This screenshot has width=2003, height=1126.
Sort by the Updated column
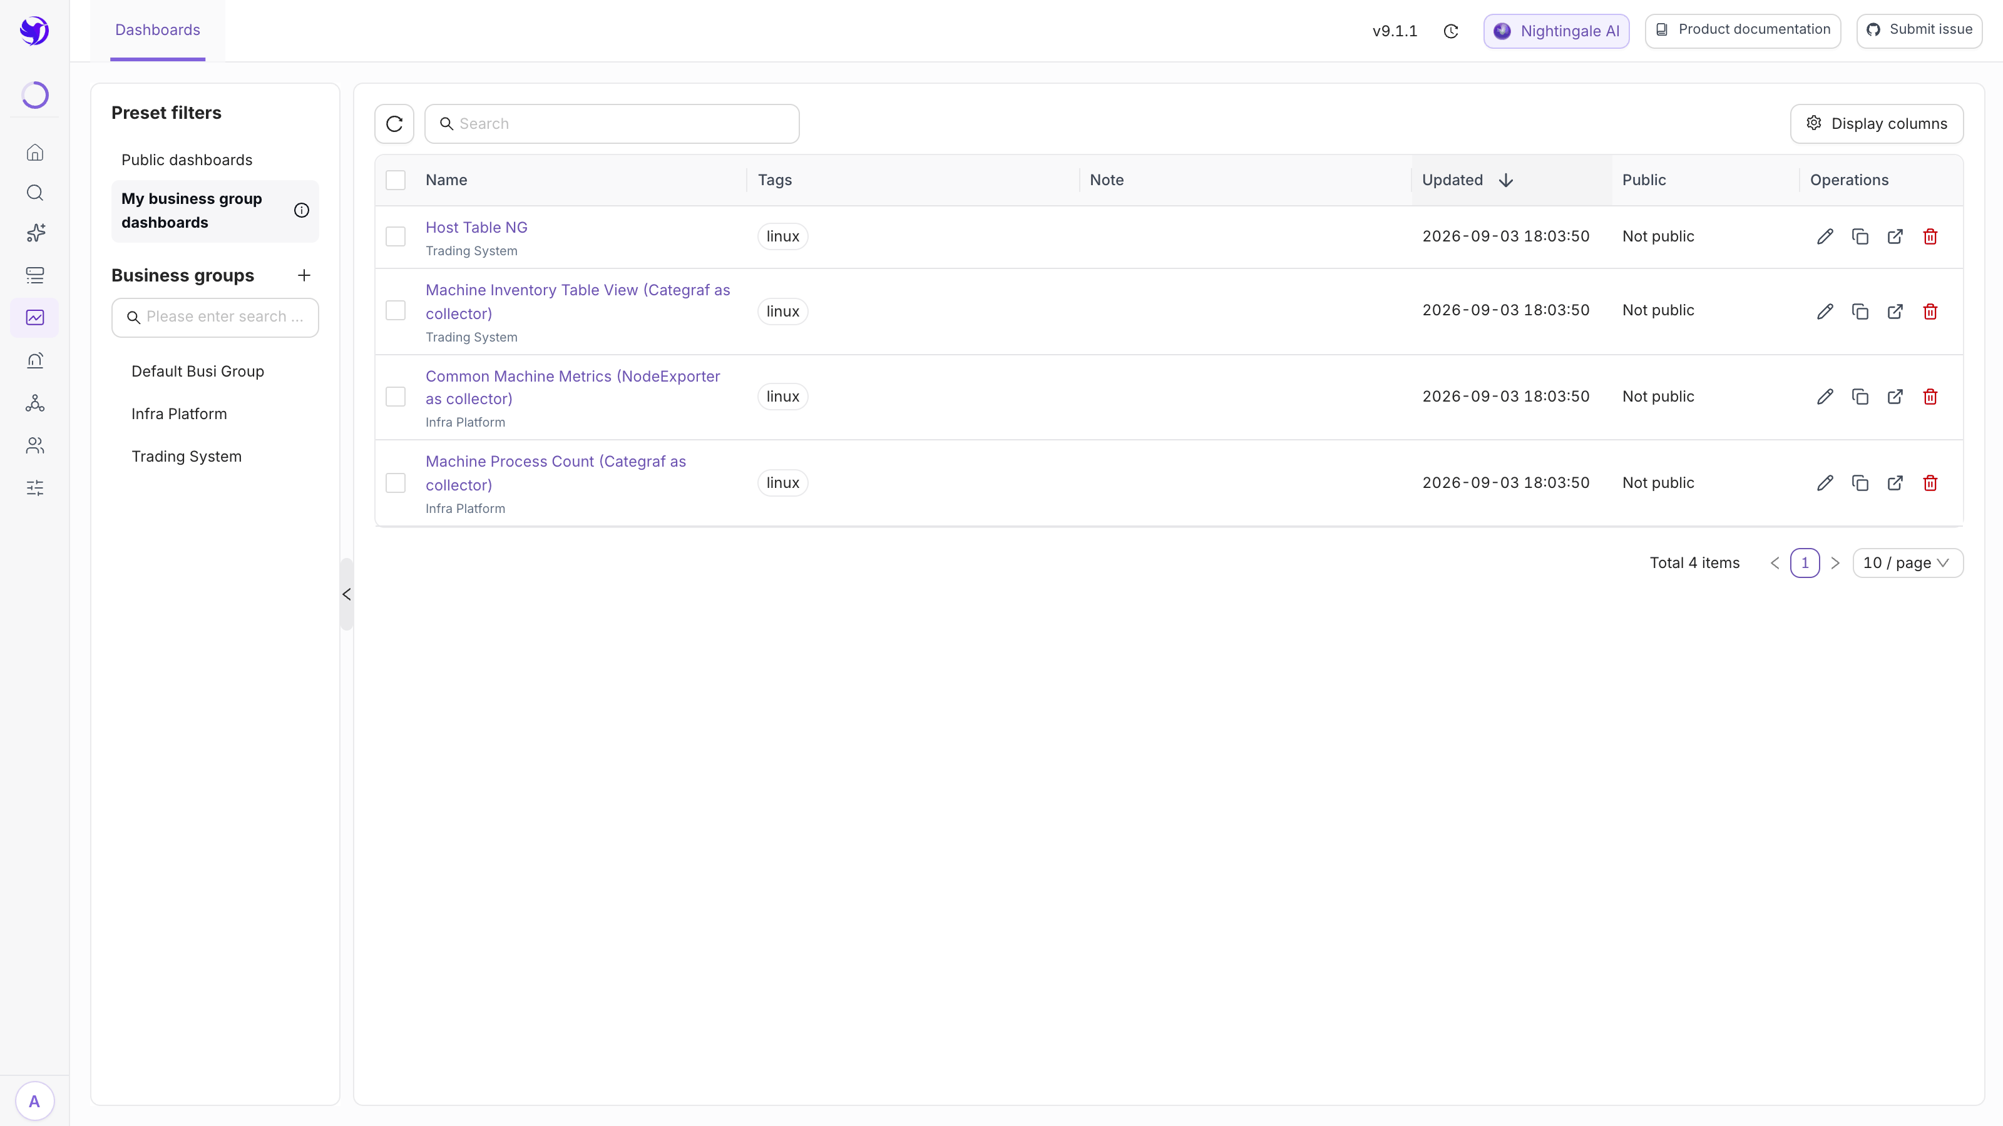click(x=1512, y=180)
